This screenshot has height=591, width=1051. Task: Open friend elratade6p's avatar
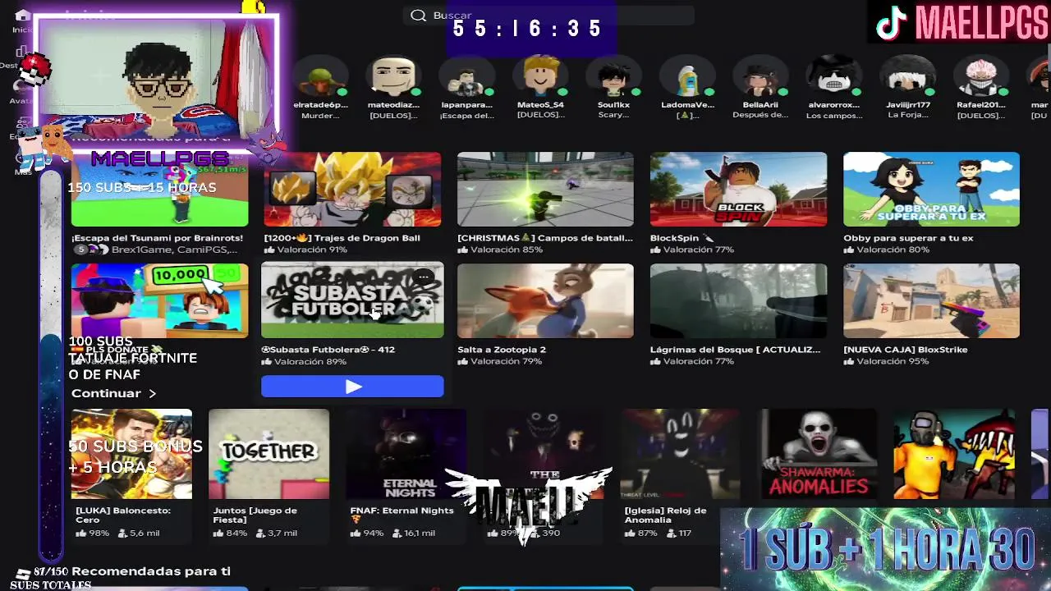click(x=320, y=78)
